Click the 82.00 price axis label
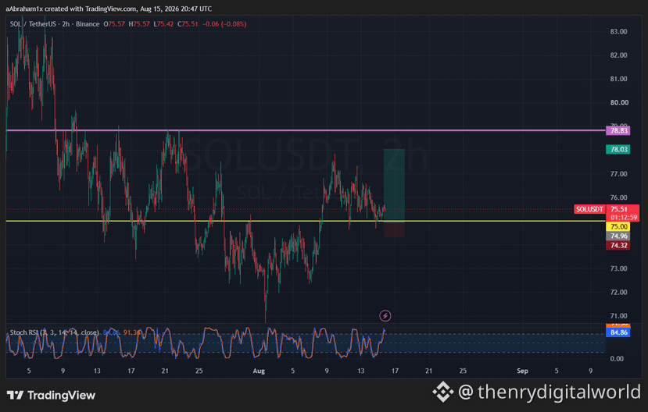This screenshot has width=648, height=412. 618,55
